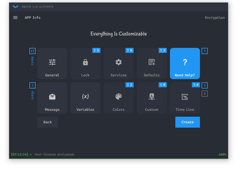This screenshot has width=240, height=173.
Task: Select page 2 of the Alert row
Action: pyautogui.click(x=205, y=94)
